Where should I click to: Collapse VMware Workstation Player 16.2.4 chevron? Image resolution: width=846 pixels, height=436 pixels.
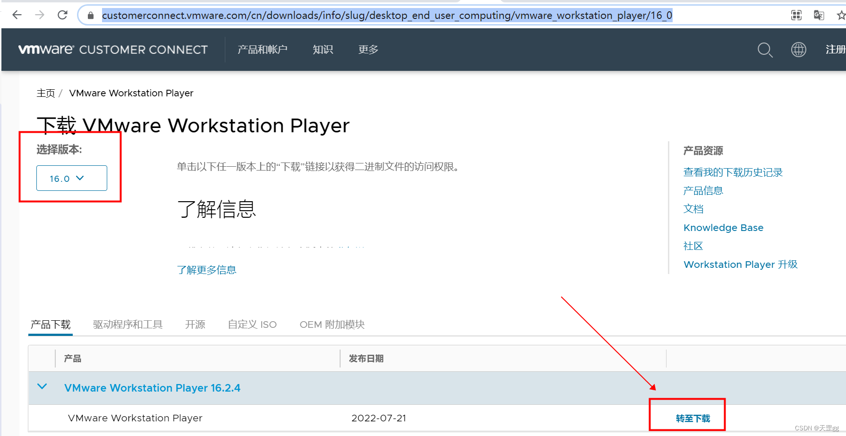(x=42, y=387)
